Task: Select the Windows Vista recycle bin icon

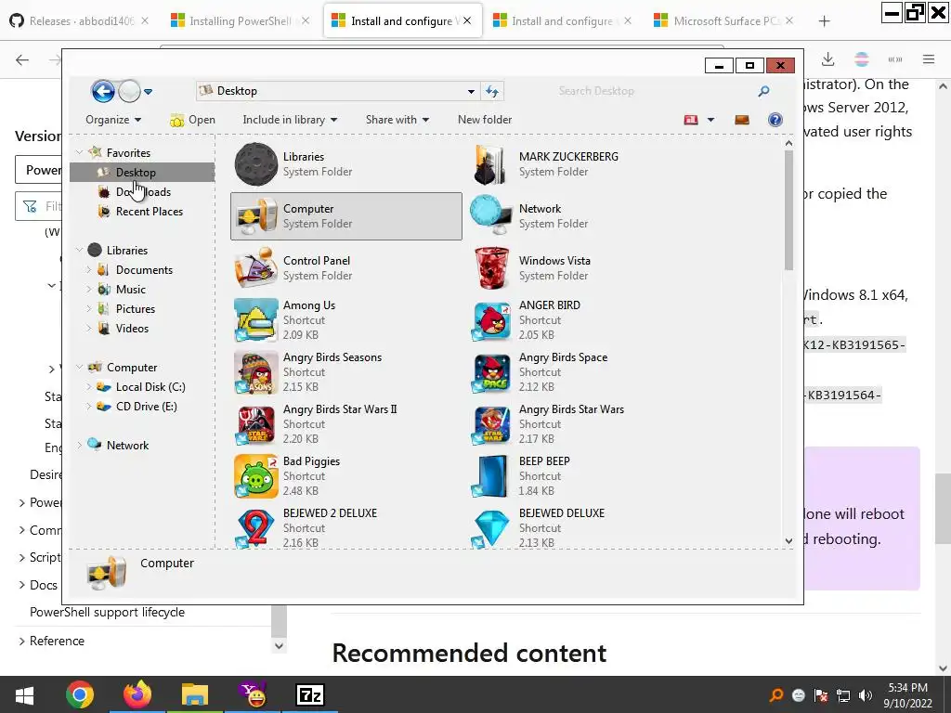Action: pyautogui.click(x=491, y=267)
